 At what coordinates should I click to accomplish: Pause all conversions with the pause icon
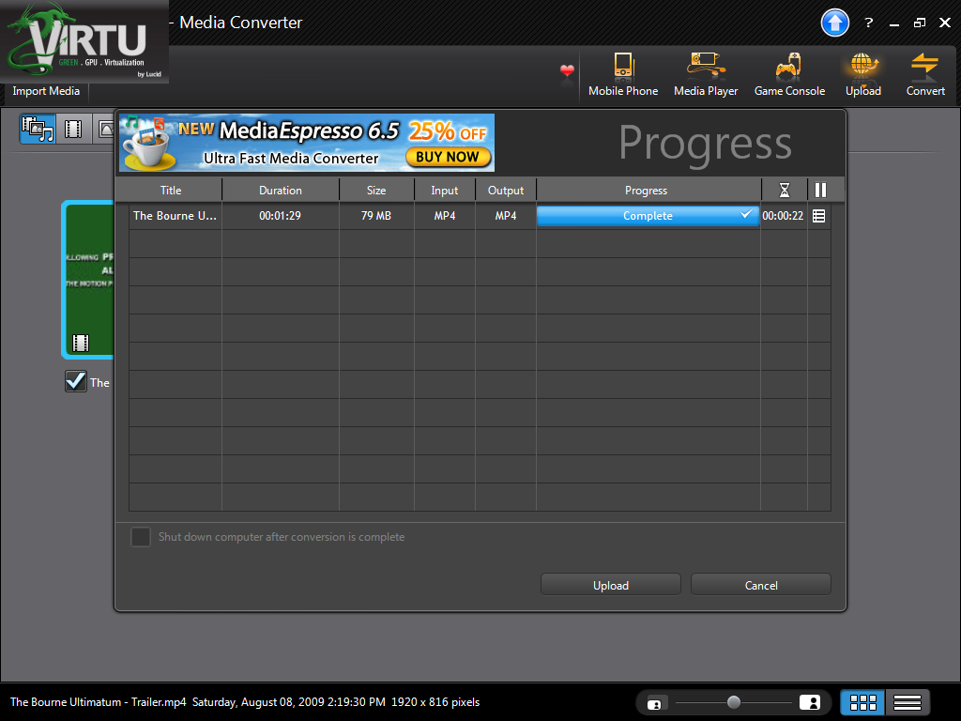(x=820, y=190)
